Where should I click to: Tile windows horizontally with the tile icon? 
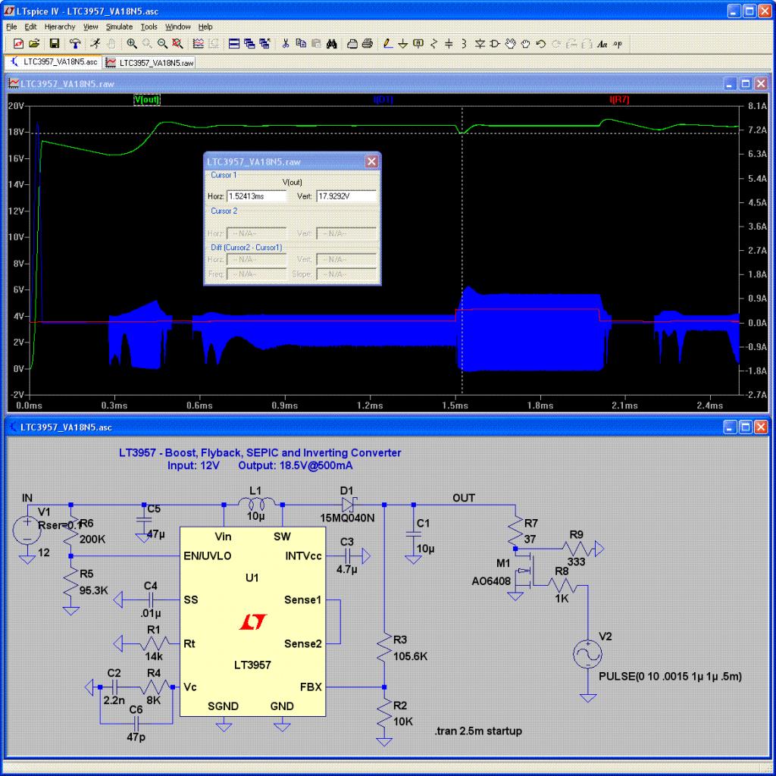click(234, 44)
